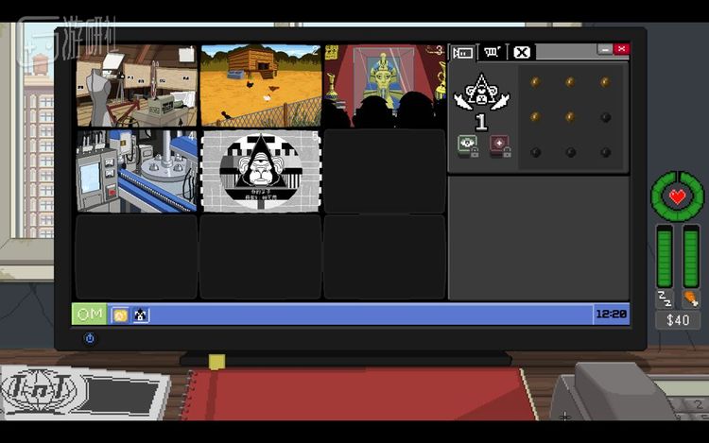
Task: Open the farm chicken coop camera feed
Action: pos(261,85)
